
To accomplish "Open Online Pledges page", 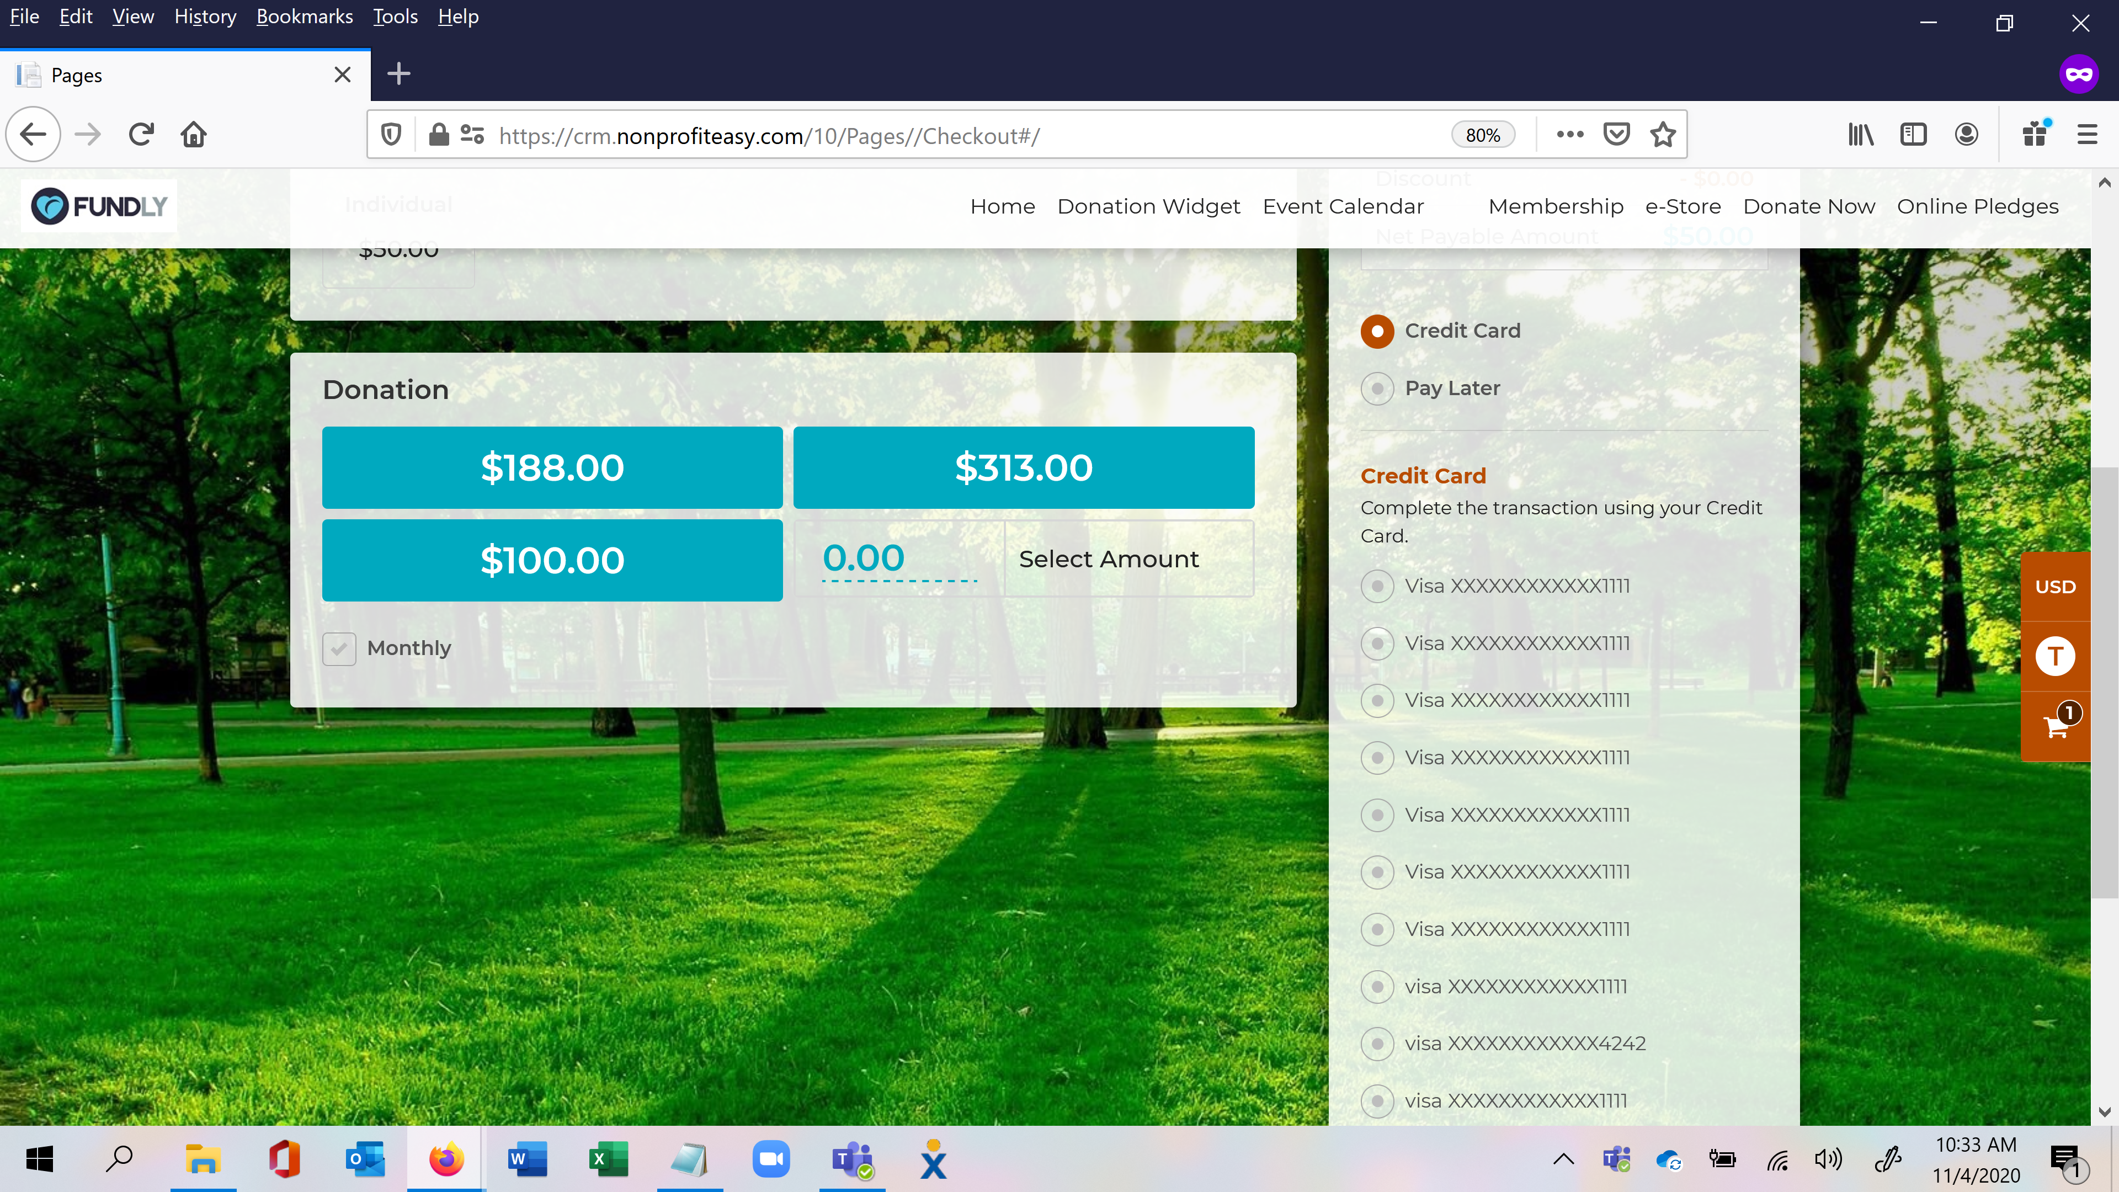I will (1978, 206).
